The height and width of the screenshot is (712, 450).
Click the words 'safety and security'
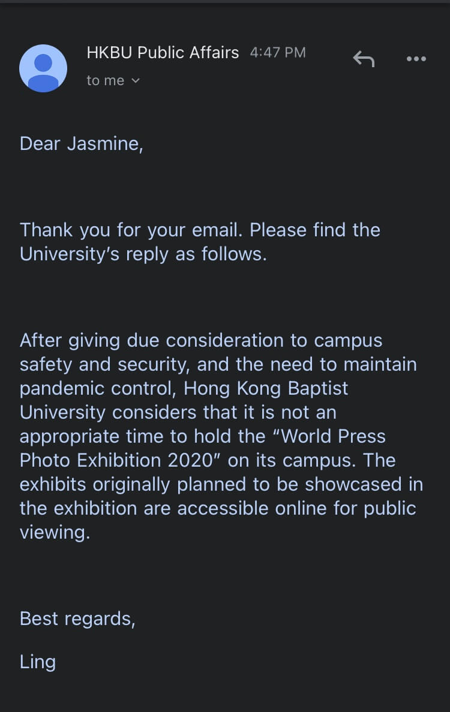[104, 365]
